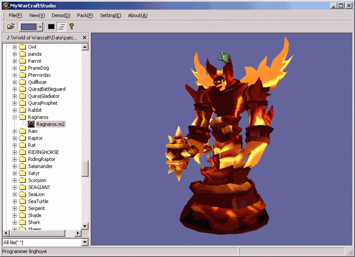Click the SeaLion folder icon
The height and width of the screenshot is (257, 355).
23,194
